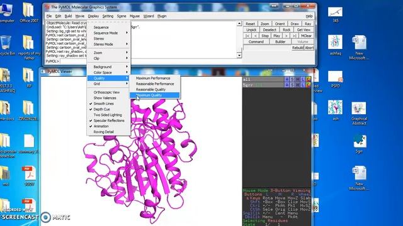
Task: Click the log scrollbar down arrow
Action: [x=239, y=55]
